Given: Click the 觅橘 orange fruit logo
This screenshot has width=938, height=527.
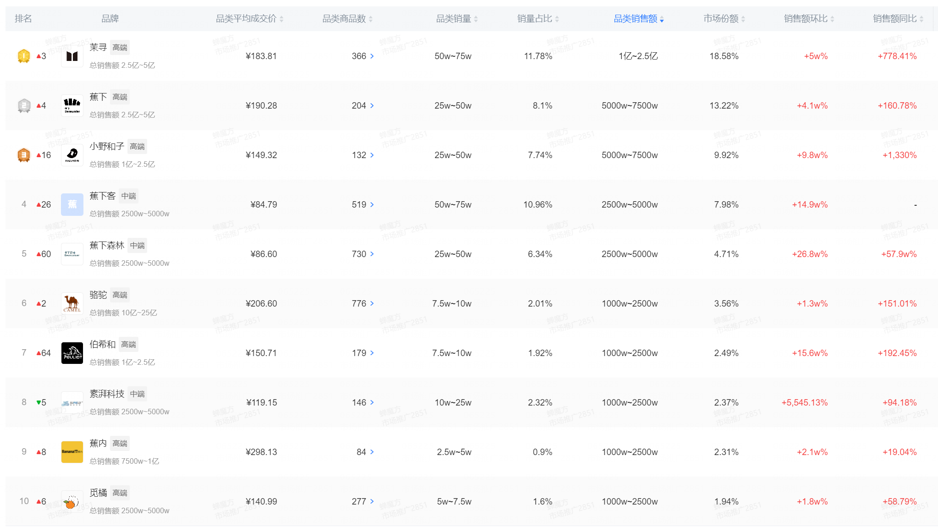Looking at the screenshot, I should tap(72, 502).
